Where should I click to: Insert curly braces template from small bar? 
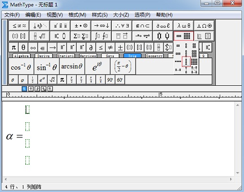coord(149,47)
